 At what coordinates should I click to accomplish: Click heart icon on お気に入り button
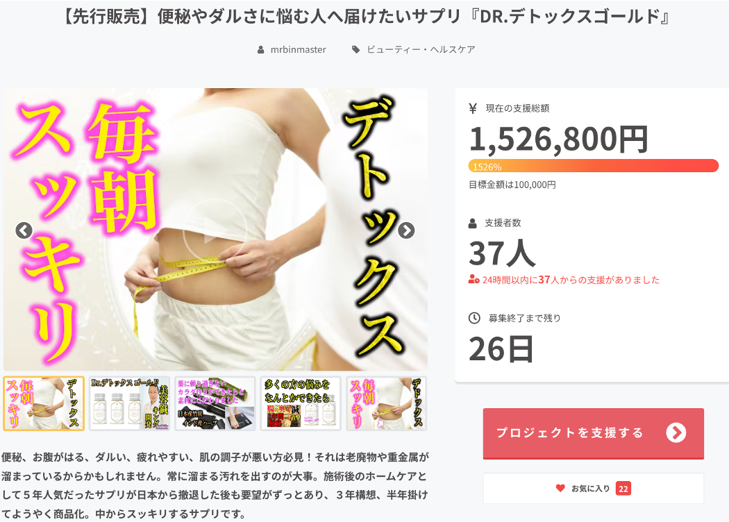[560, 488]
